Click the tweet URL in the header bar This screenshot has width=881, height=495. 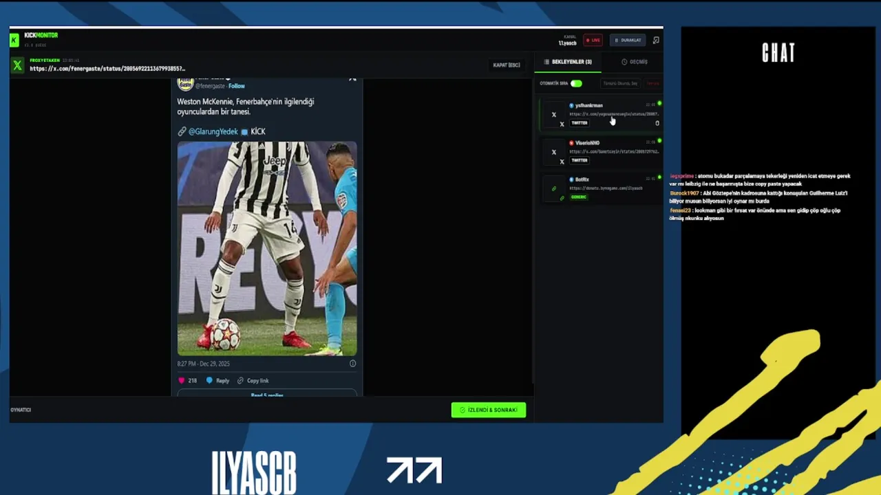pos(107,69)
